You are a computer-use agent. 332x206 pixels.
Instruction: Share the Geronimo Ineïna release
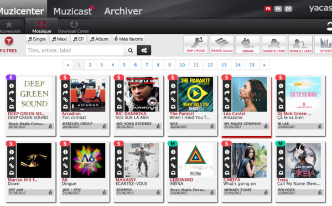pos(173,159)
